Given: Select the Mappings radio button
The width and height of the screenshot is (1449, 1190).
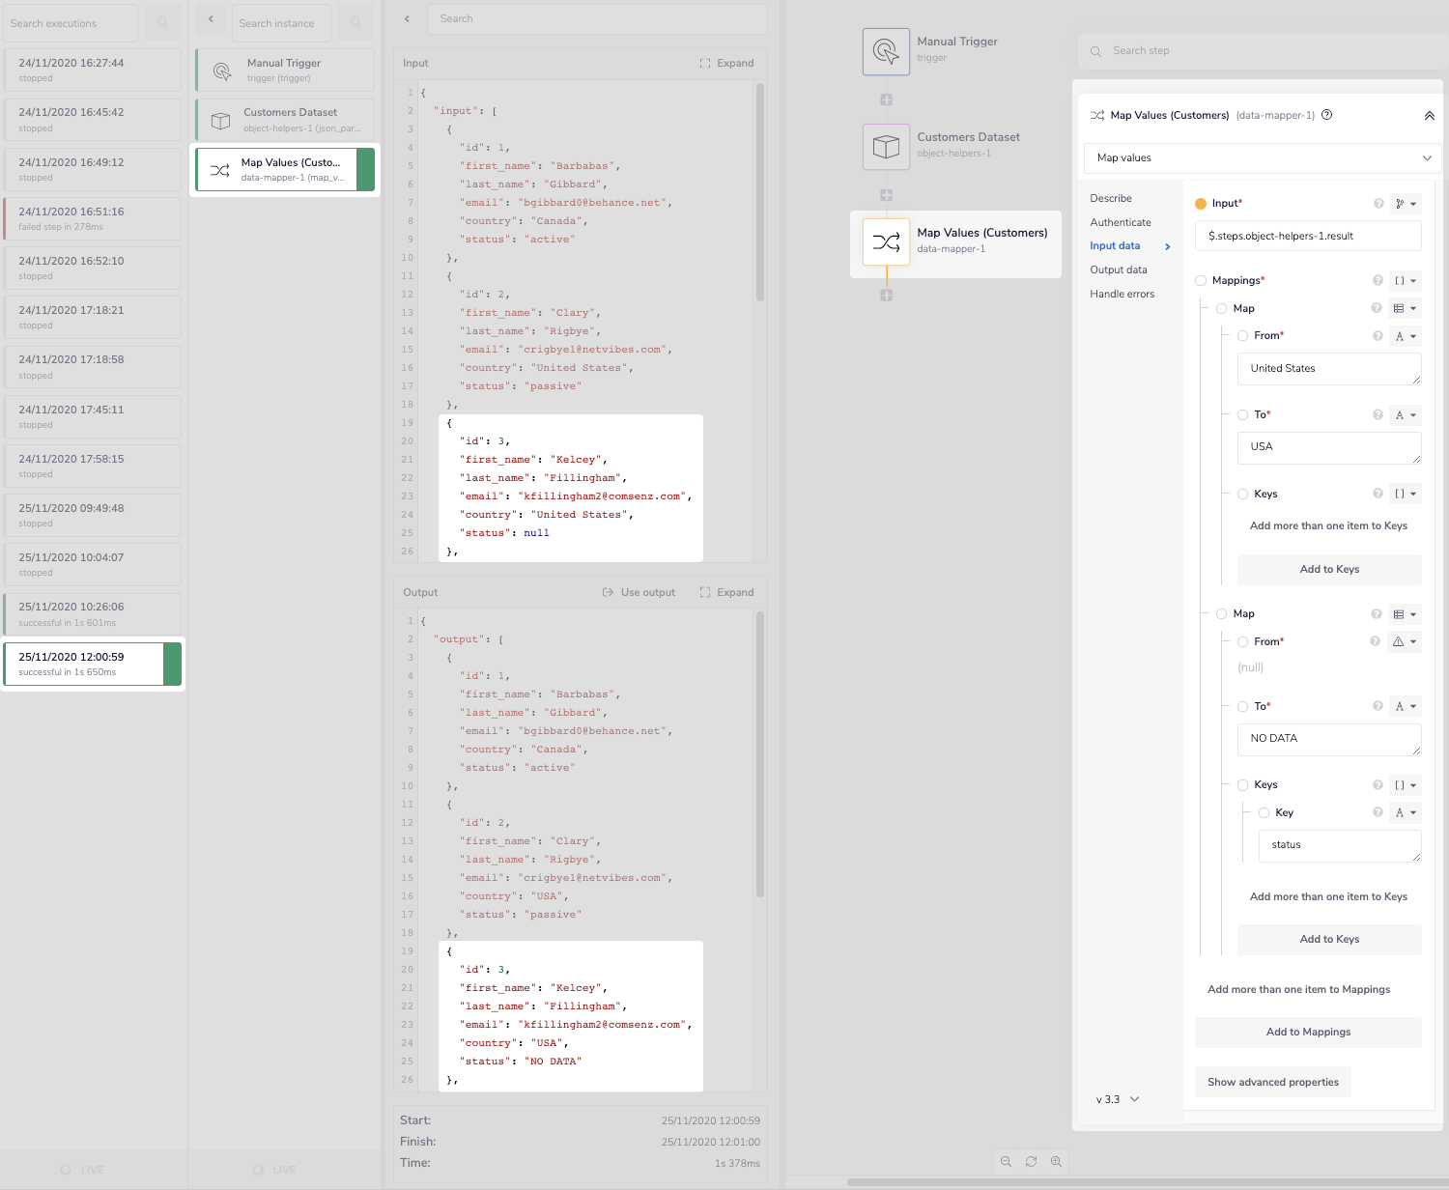Looking at the screenshot, I should click(x=1201, y=280).
